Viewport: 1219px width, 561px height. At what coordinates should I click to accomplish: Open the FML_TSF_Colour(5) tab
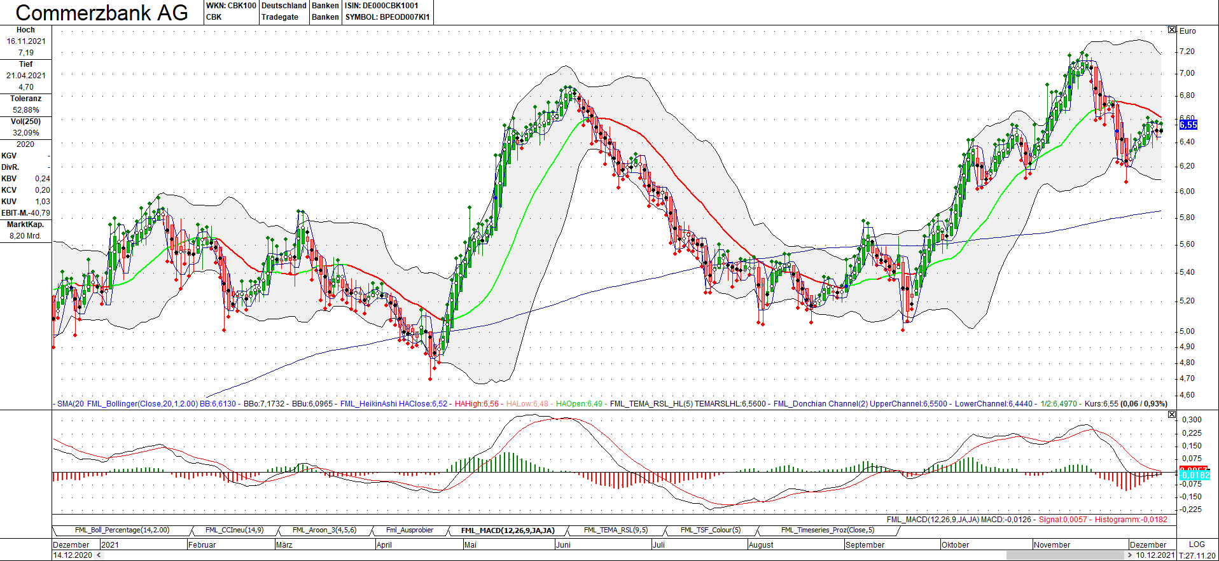711,530
